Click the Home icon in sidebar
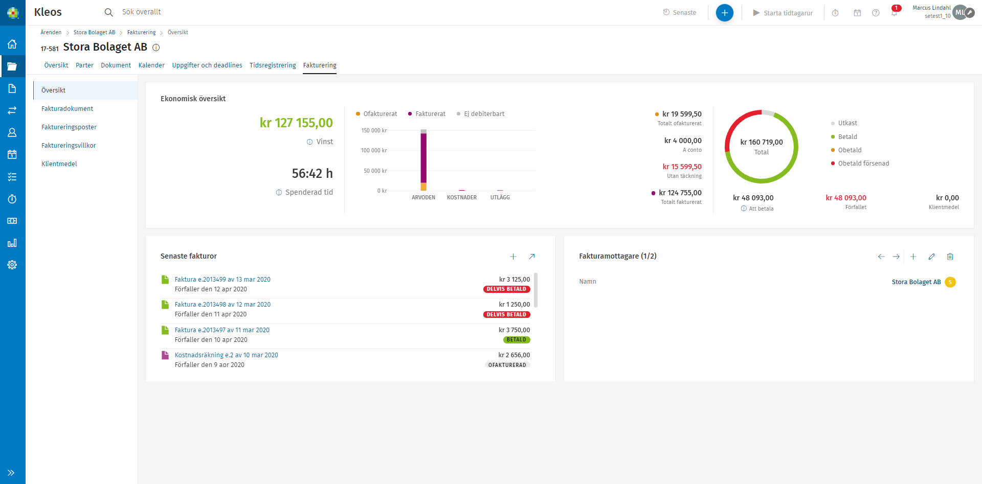 click(12, 44)
